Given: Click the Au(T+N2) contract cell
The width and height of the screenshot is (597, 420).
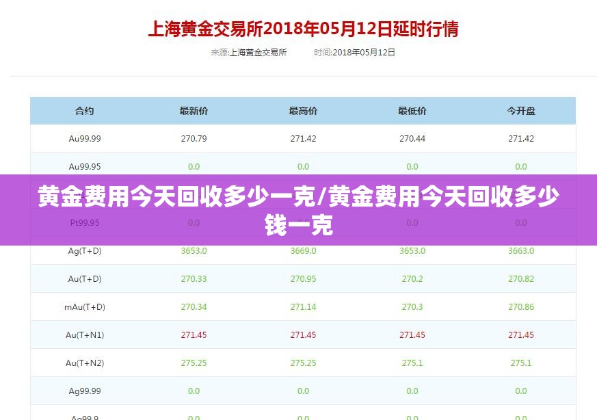Looking at the screenshot, I should [x=85, y=363].
